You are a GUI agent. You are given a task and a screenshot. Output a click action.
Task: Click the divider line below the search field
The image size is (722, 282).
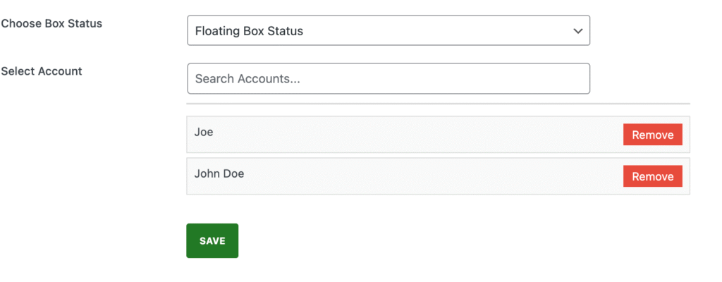pos(438,104)
